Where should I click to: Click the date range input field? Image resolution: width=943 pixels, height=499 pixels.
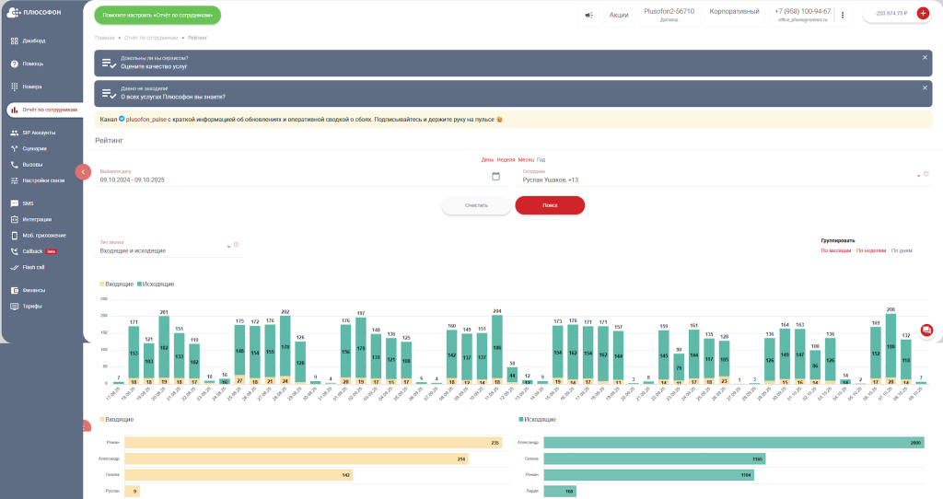point(293,180)
